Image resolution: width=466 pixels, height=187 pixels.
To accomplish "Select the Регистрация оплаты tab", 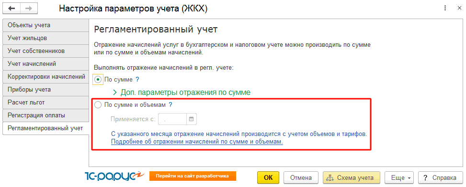I will coord(45,115).
